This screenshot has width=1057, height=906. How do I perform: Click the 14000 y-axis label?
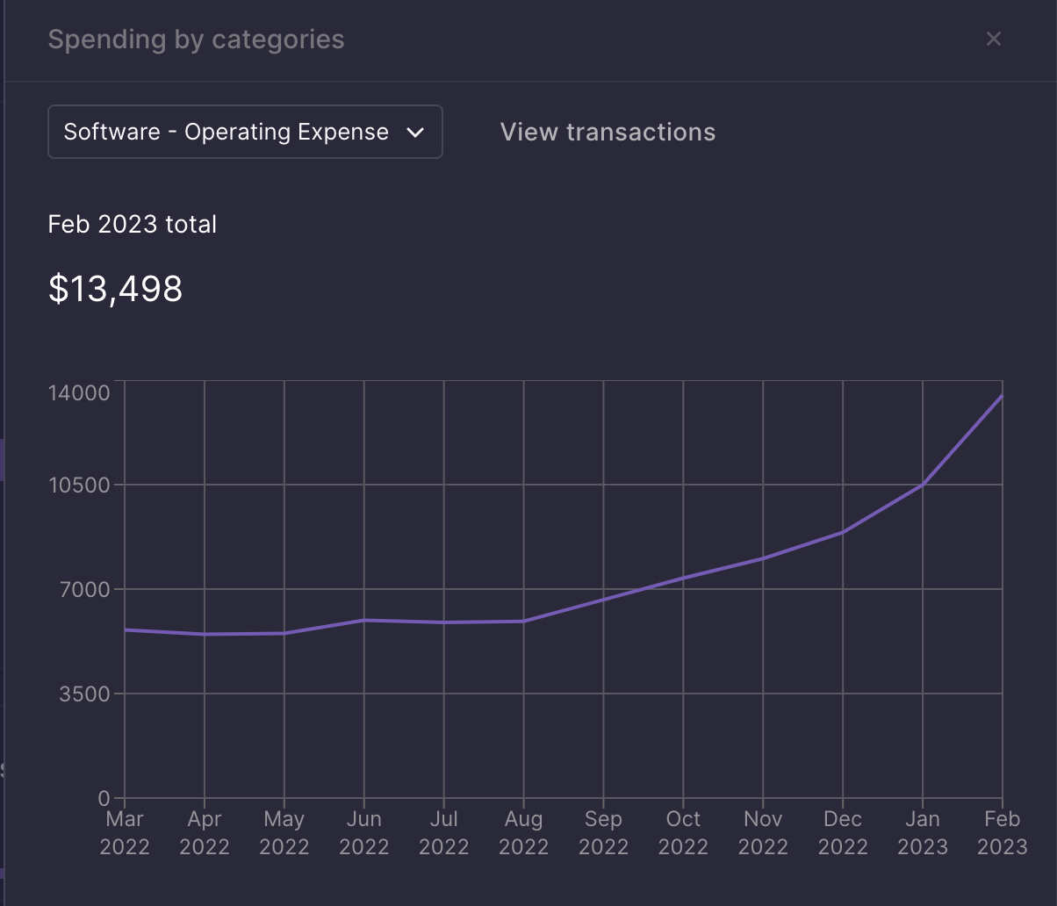(x=79, y=392)
